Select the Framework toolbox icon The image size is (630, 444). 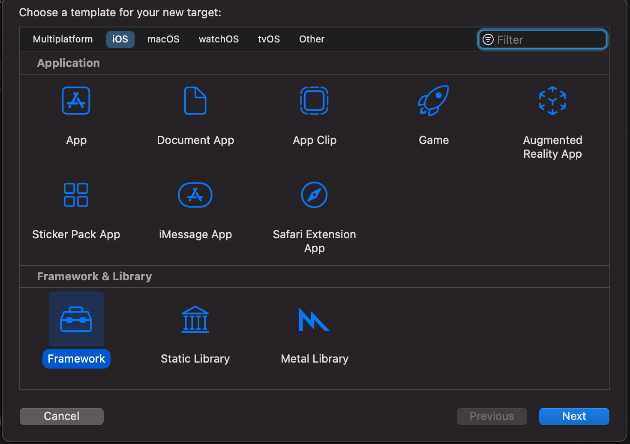[76, 319]
